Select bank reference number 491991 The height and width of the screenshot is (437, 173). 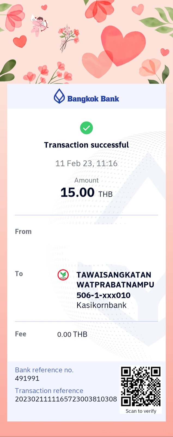click(x=27, y=378)
